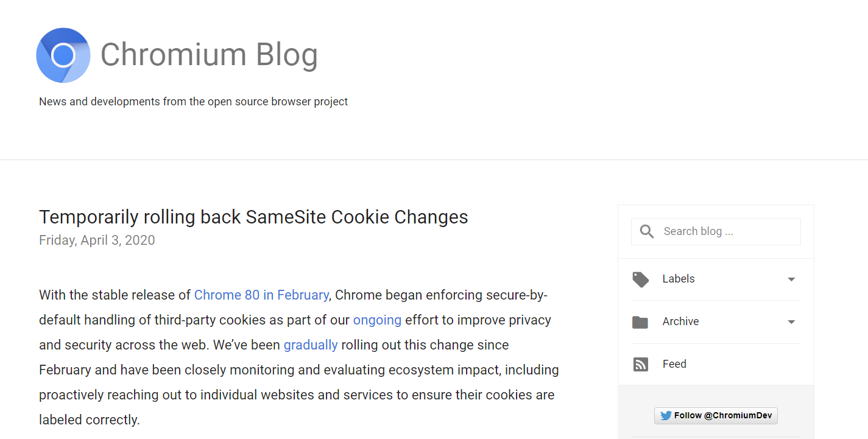Open the 'gradually' hyperlink
The width and height of the screenshot is (868, 439).
pyautogui.click(x=310, y=345)
